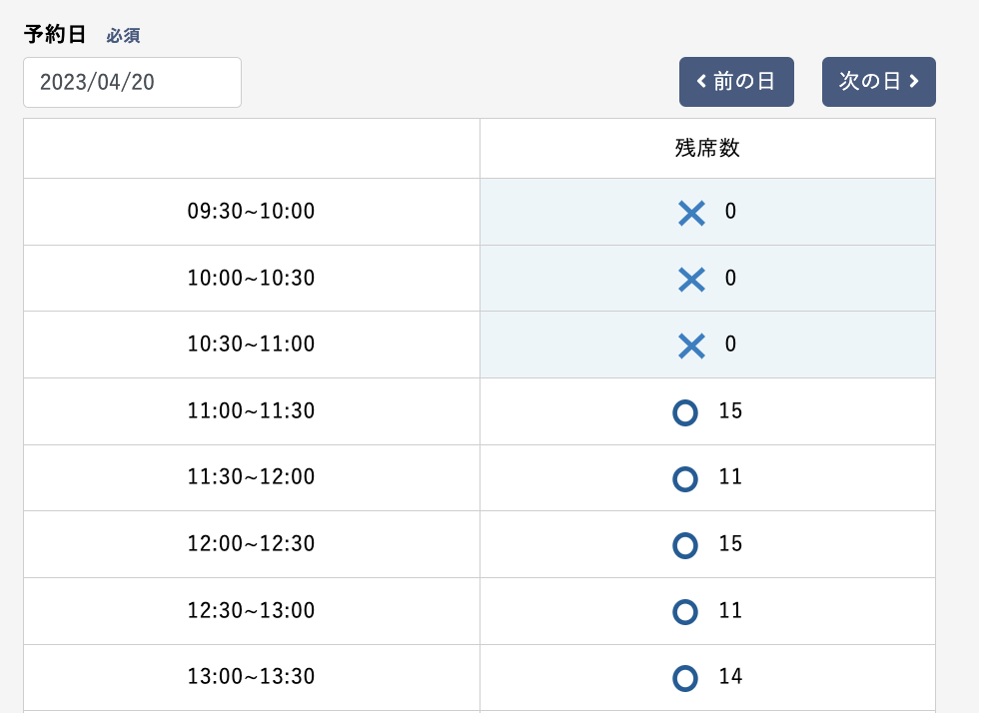Go to previous day with 前の日
Viewport: 987px width, 713px height.
click(x=736, y=82)
